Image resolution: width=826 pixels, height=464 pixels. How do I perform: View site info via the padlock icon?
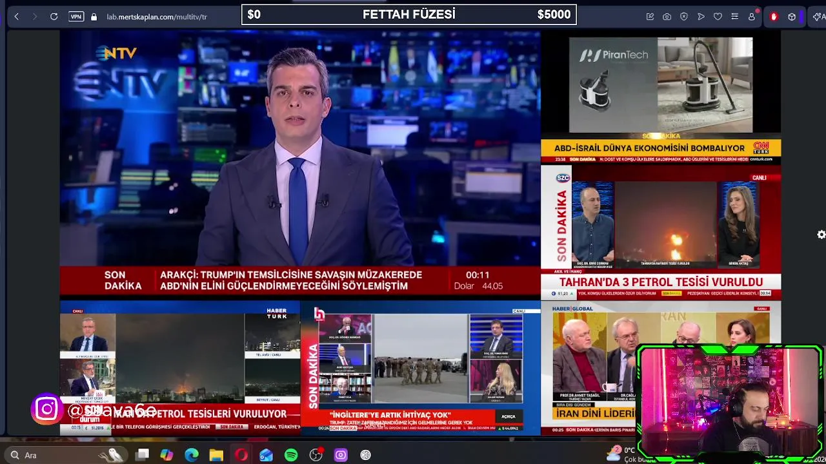point(94,17)
